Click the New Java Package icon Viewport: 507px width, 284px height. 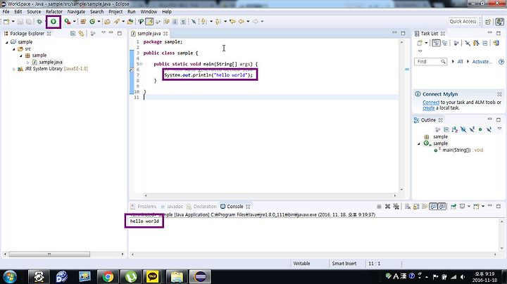(x=83, y=21)
